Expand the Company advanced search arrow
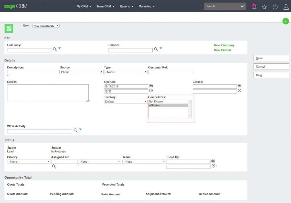The width and height of the screenshot is (291, 203). click(x=60, y=48)
